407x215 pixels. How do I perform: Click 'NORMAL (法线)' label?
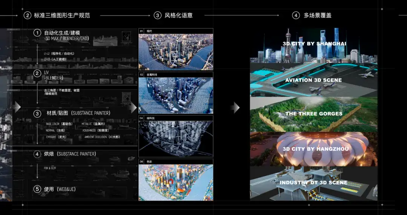point(55,130)
